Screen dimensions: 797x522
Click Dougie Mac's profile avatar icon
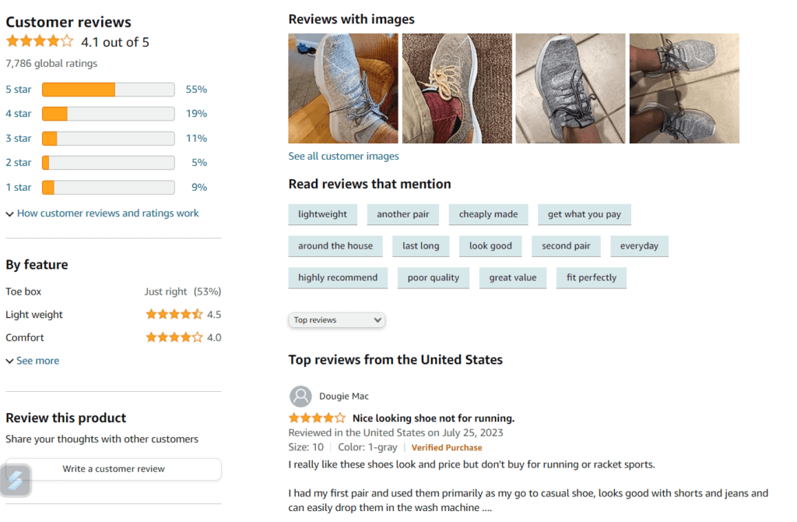(300, 396)
